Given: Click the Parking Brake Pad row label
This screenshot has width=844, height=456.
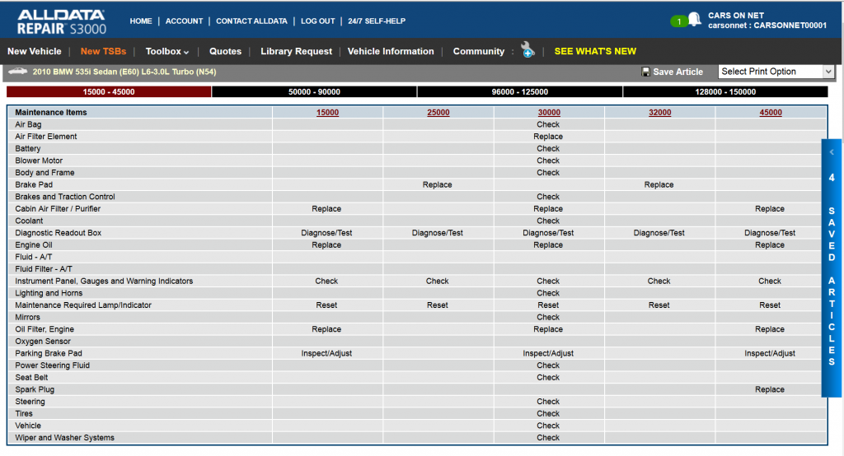Looking at the screenshot, I should [49, 353].
